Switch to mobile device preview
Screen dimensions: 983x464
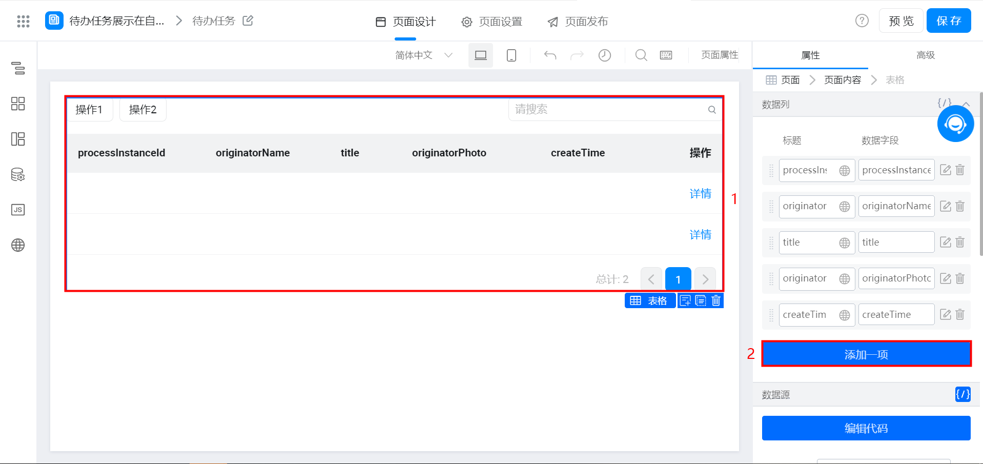(x=511, y=55)
